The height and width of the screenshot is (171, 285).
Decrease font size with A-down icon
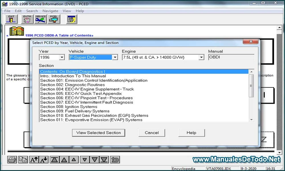(x=44, y=160)
